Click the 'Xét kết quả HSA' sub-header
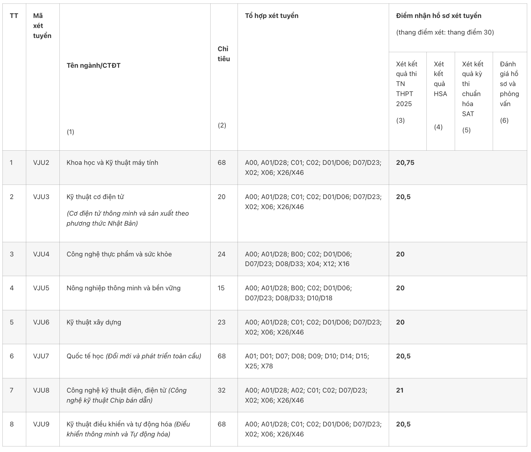Viewport: 531px width, 452px height. click(x=440, y=79)
